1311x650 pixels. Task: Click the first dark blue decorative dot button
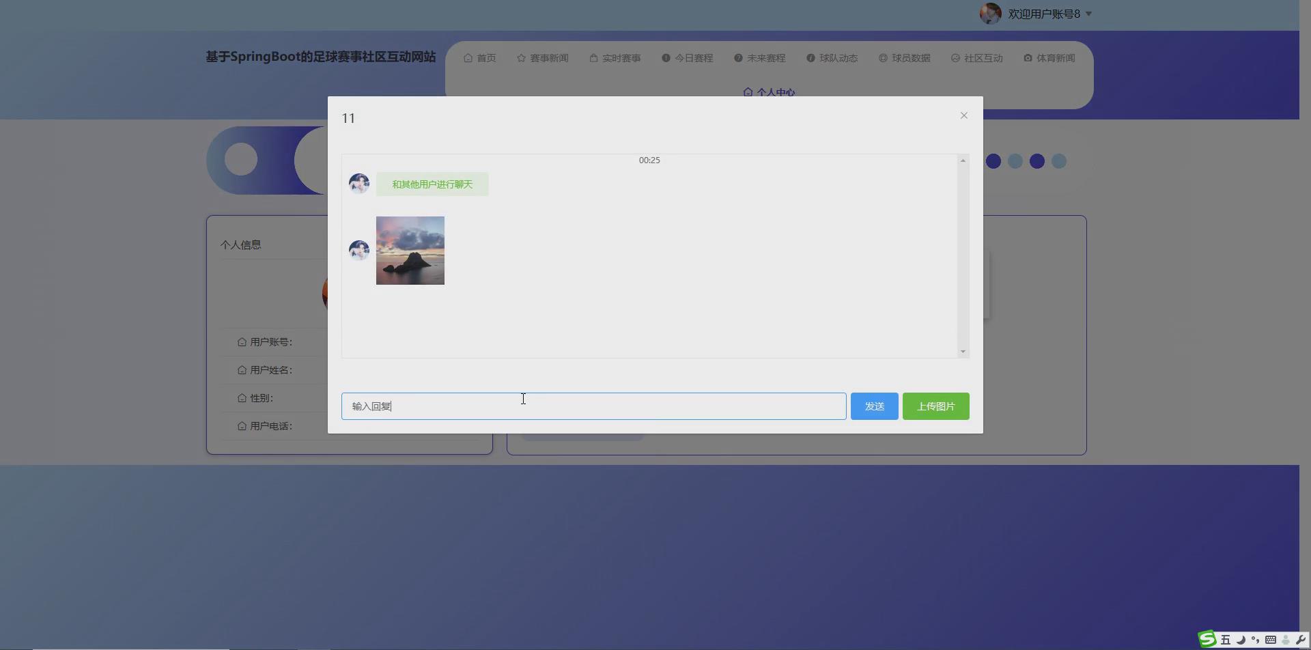pyautogui.click(x=993, y=161)
